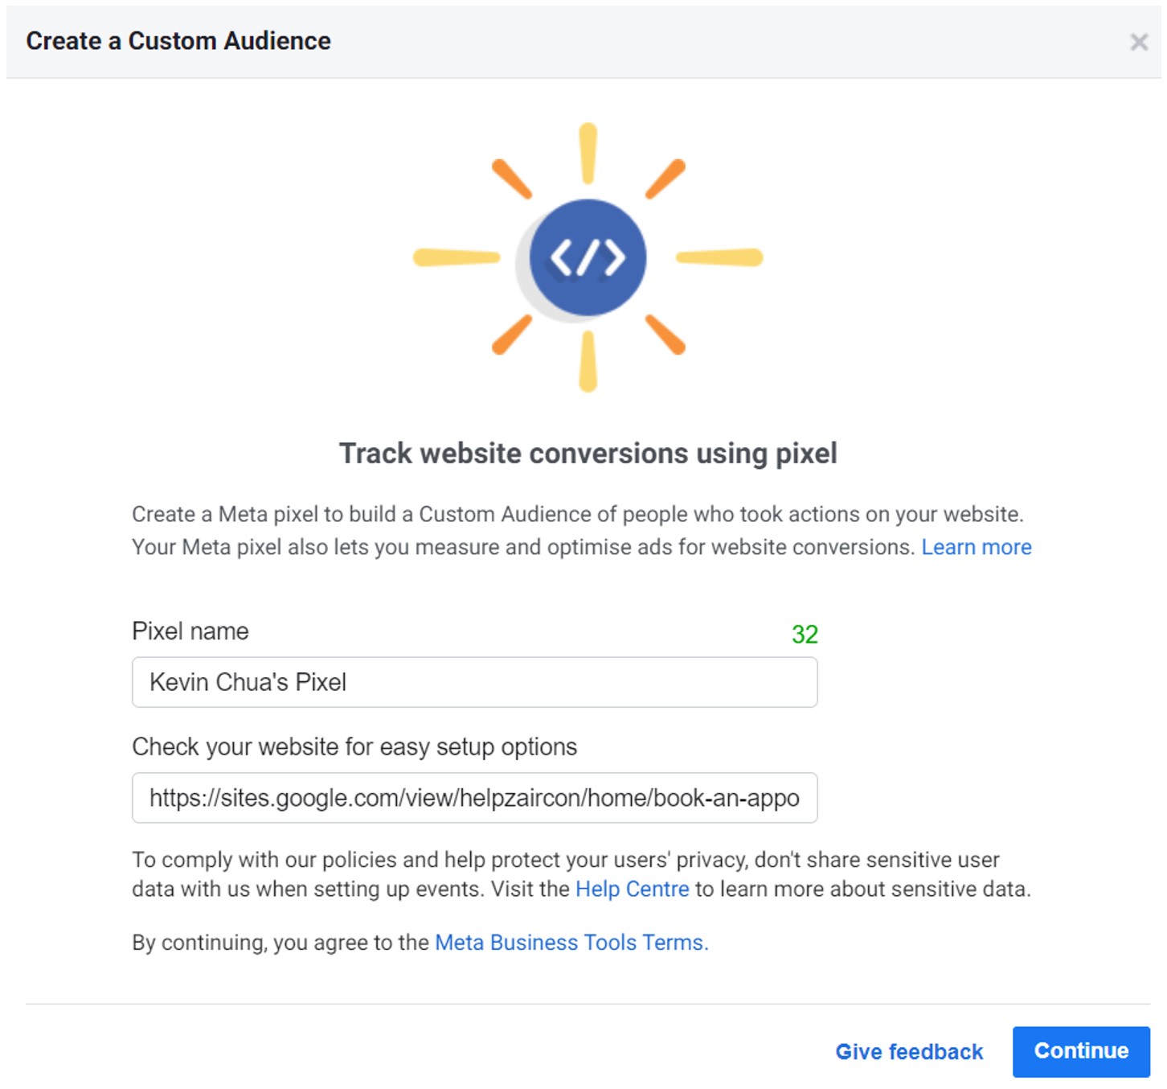Click Give feedback
Image resolution: width=1167 pixels, height=1089 pixels.
click(x=909, y=1052)
